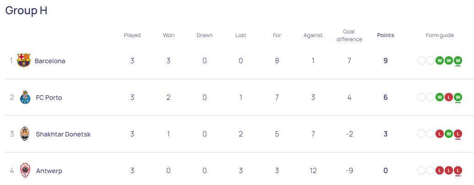Click the Antwerp club crest
Image resolution: width=474 pixels, height=185 pixels.
click(25, 170)
